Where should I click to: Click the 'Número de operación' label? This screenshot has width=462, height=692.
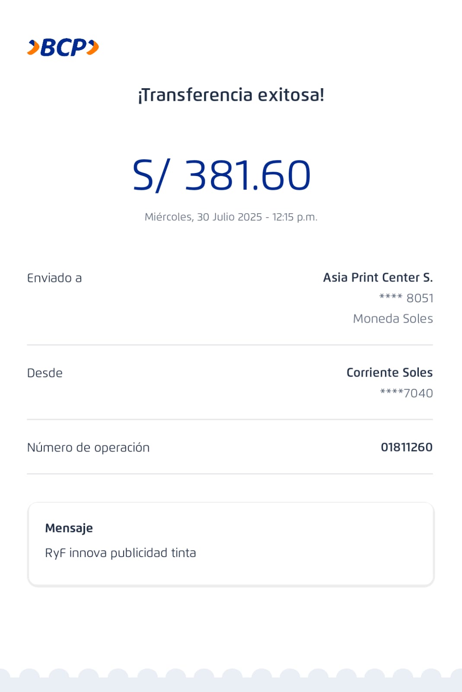point(88,447)
